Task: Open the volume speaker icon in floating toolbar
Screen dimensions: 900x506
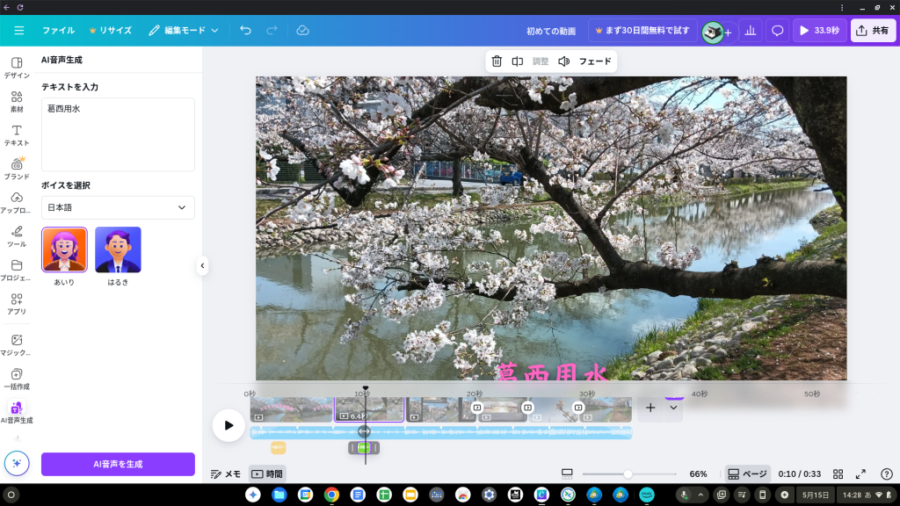Action: 563,61
